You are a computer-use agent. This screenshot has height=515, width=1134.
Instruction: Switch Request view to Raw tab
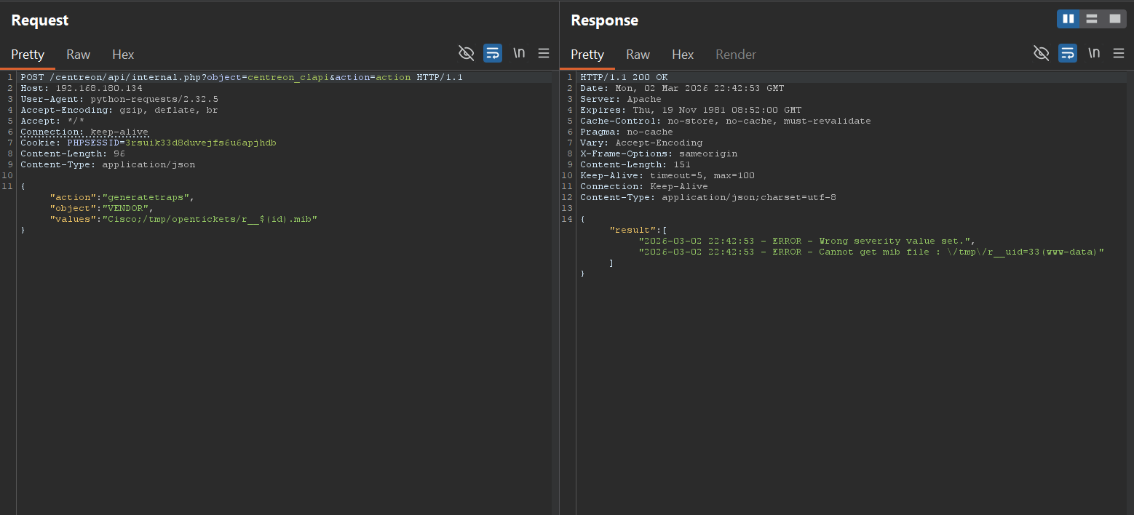click(78, 55)
